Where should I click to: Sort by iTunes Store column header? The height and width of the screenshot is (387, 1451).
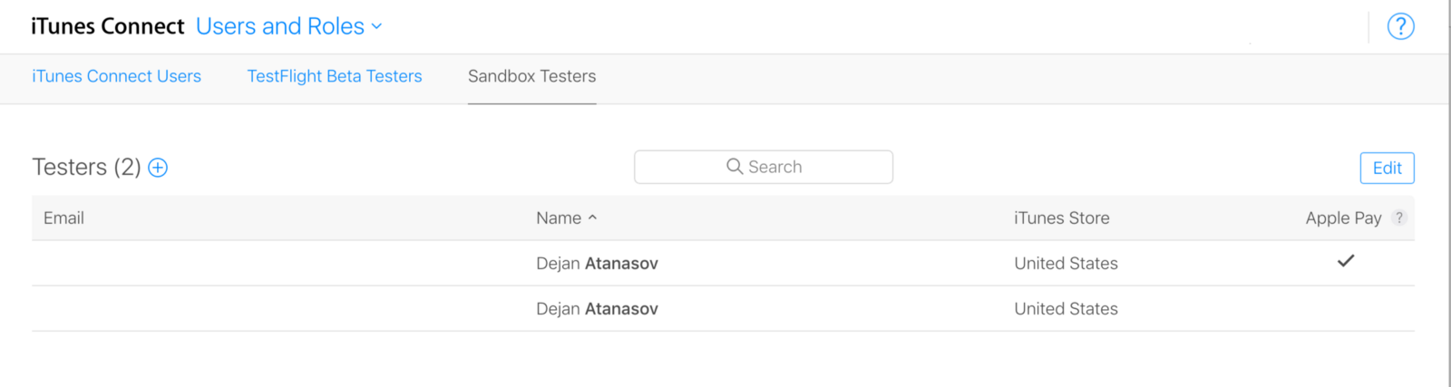tap(1061, 218)
